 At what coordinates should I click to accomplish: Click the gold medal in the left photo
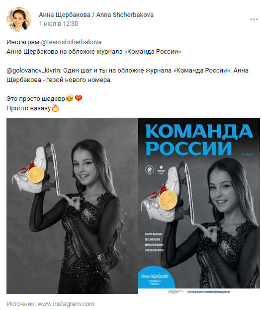(x=36, y=174)
